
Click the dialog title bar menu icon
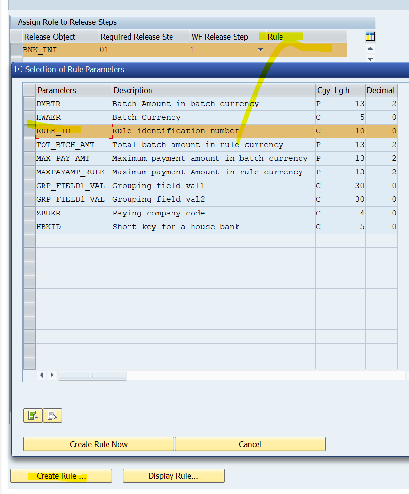pyautogui.click(x=19, y=69)
